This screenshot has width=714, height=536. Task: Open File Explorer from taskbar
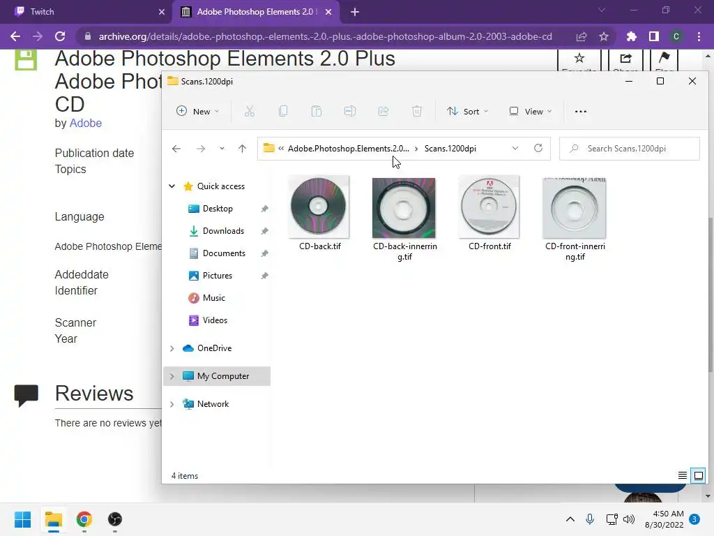pyautogui.click(x=53, y=519)
